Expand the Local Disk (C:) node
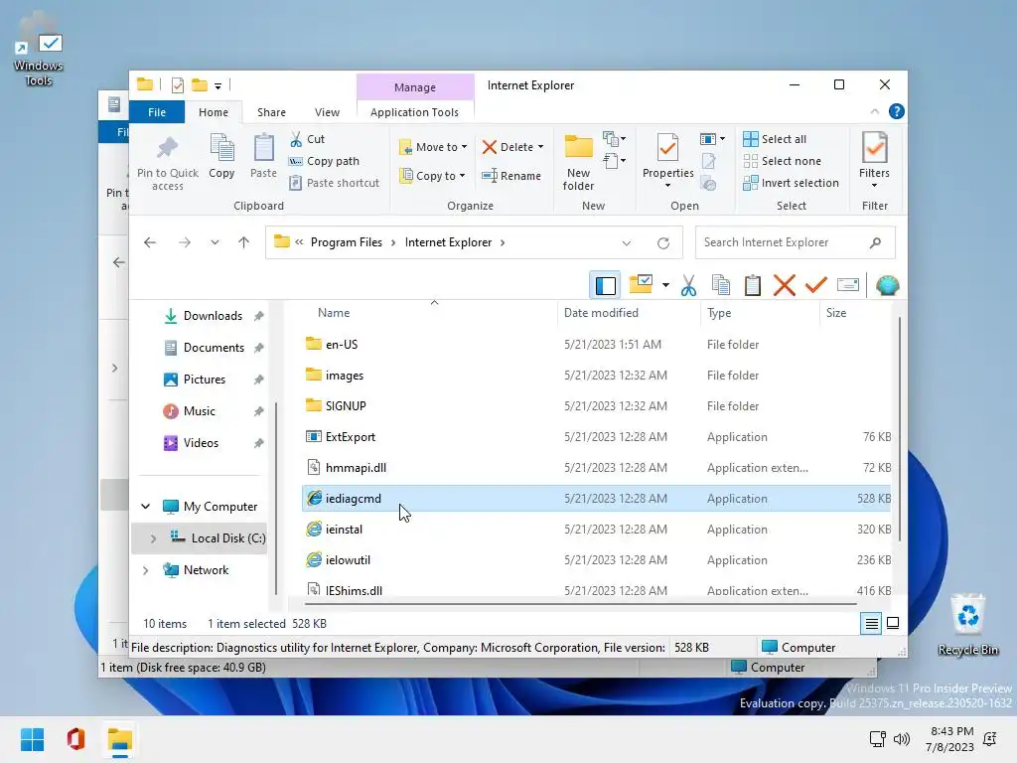Image resolution: width=1017 pixels, height=763 pixels. pos(154,538)
